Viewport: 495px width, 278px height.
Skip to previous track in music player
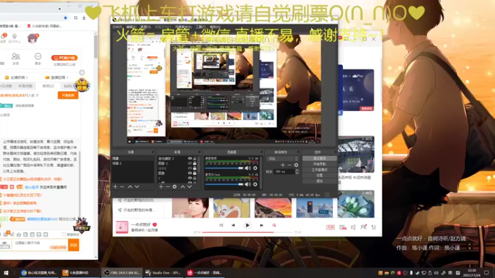point(233,225)
